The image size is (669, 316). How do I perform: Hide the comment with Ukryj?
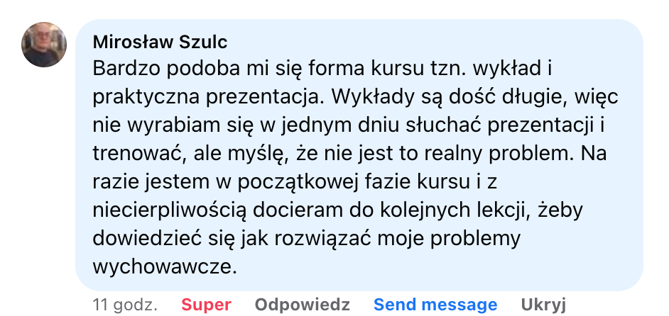pyautogui.click(x=543, y=305)
